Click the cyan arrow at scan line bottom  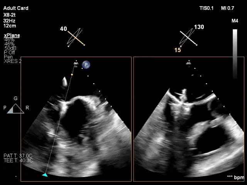(45, 175)
